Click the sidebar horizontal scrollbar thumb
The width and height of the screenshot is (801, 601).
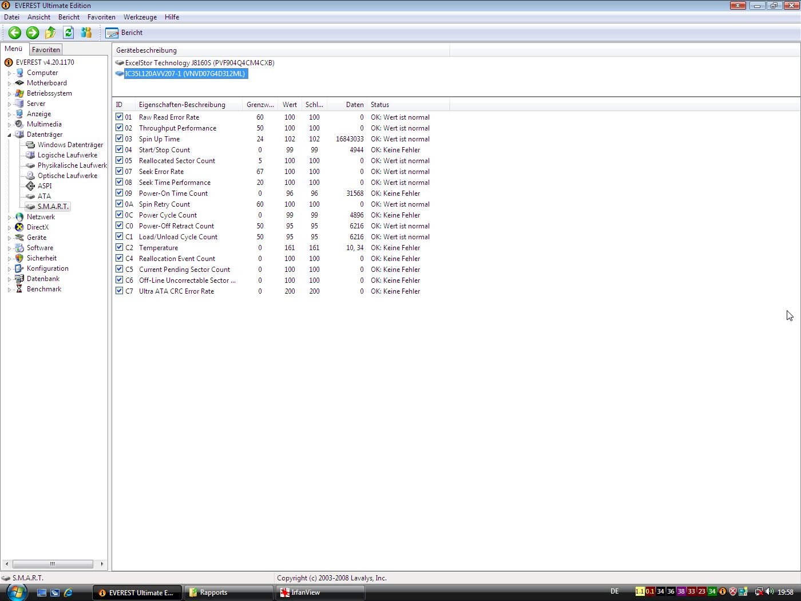coord(53,564)
